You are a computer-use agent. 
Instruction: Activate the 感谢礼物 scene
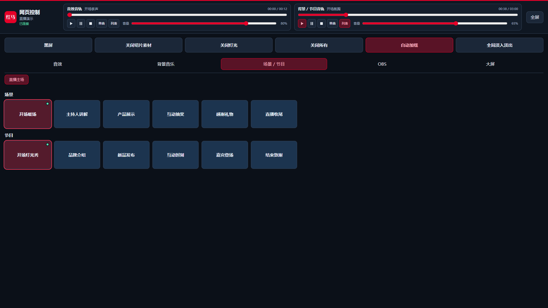tap(225, 114)
